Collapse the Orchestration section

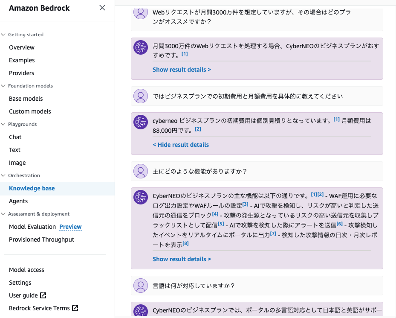[3, 175]
